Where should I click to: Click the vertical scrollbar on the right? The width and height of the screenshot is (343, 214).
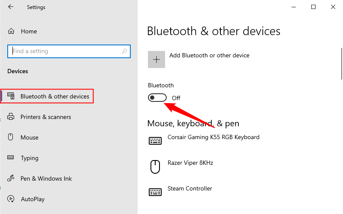(x=341, y=64)
